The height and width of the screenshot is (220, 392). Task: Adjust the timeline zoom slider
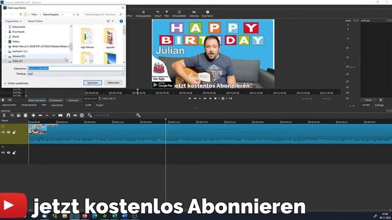(x=101, y=116)
